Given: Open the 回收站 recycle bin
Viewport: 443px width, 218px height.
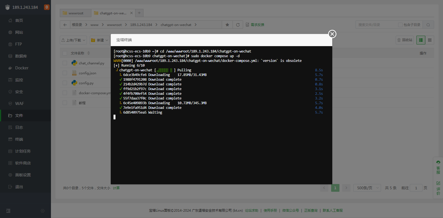Looking at the screenshot, I should [x=405, y=40].
